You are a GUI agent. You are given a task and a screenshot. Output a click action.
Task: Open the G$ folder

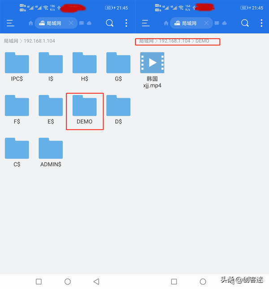tap(118, 67)
